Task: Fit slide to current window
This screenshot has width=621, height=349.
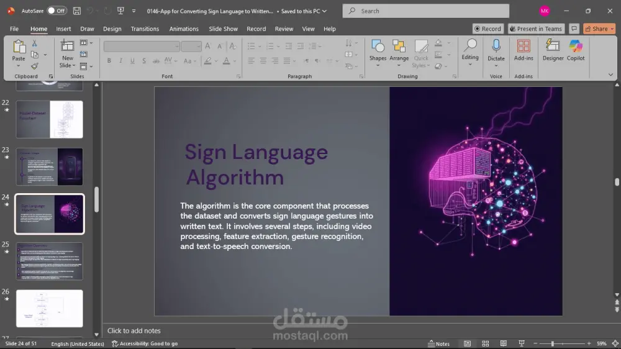Action: [x=615, y=343]
